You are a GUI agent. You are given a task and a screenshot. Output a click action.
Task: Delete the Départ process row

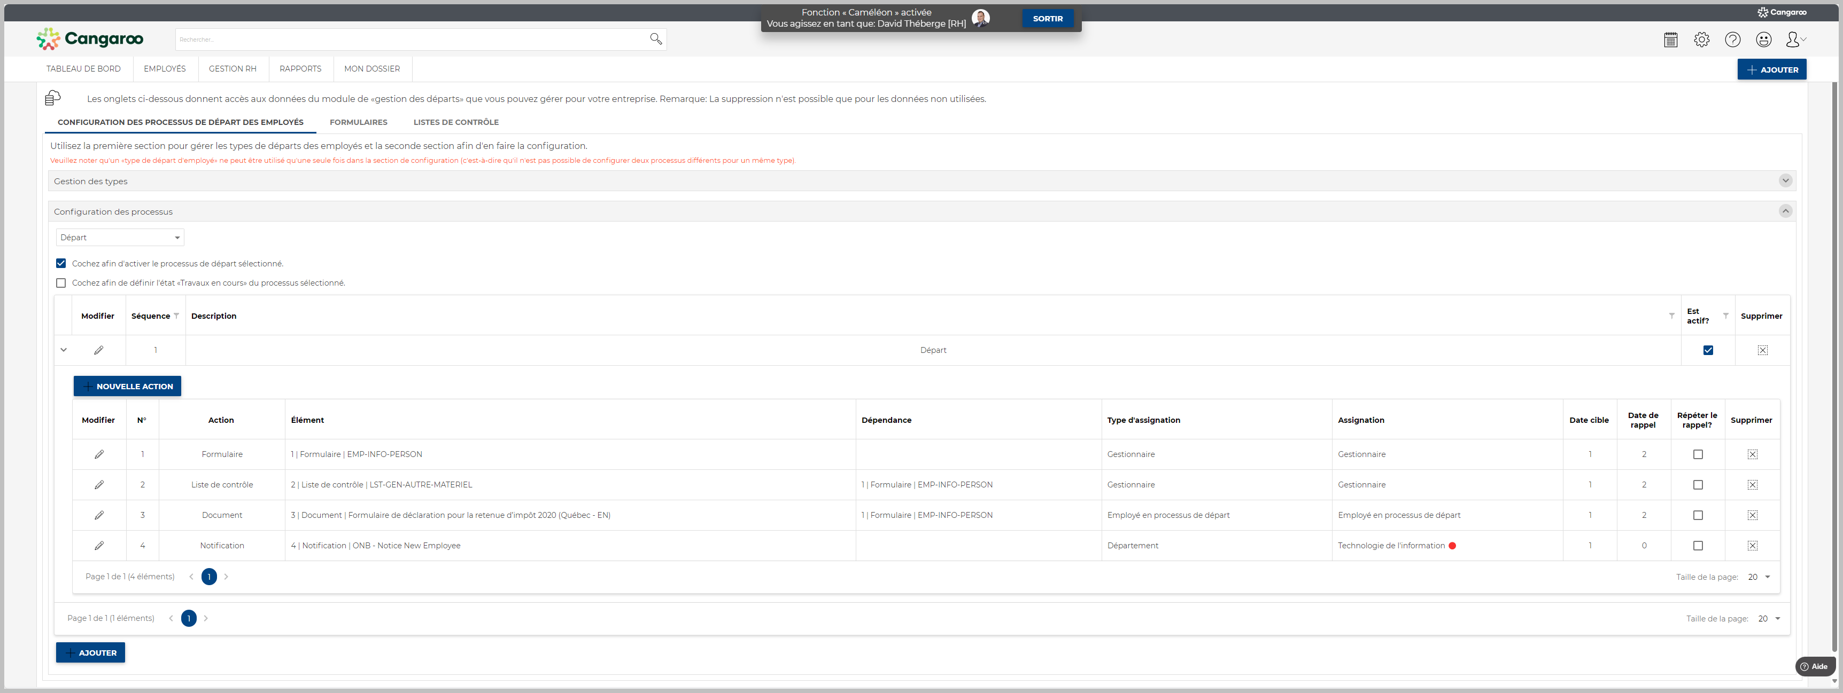[1762, 350]
